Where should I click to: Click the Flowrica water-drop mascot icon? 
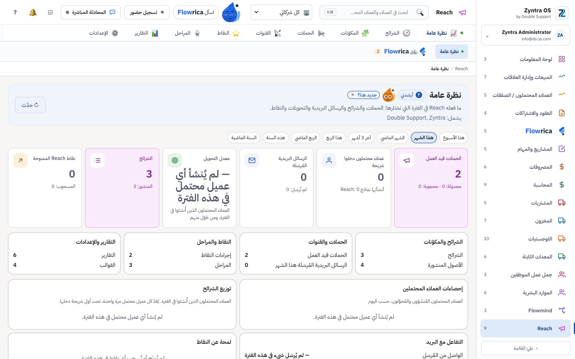point(231,12)
